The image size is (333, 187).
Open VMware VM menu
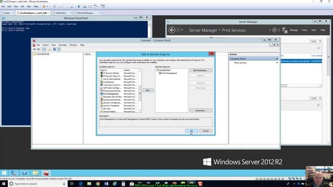[22, 7]
